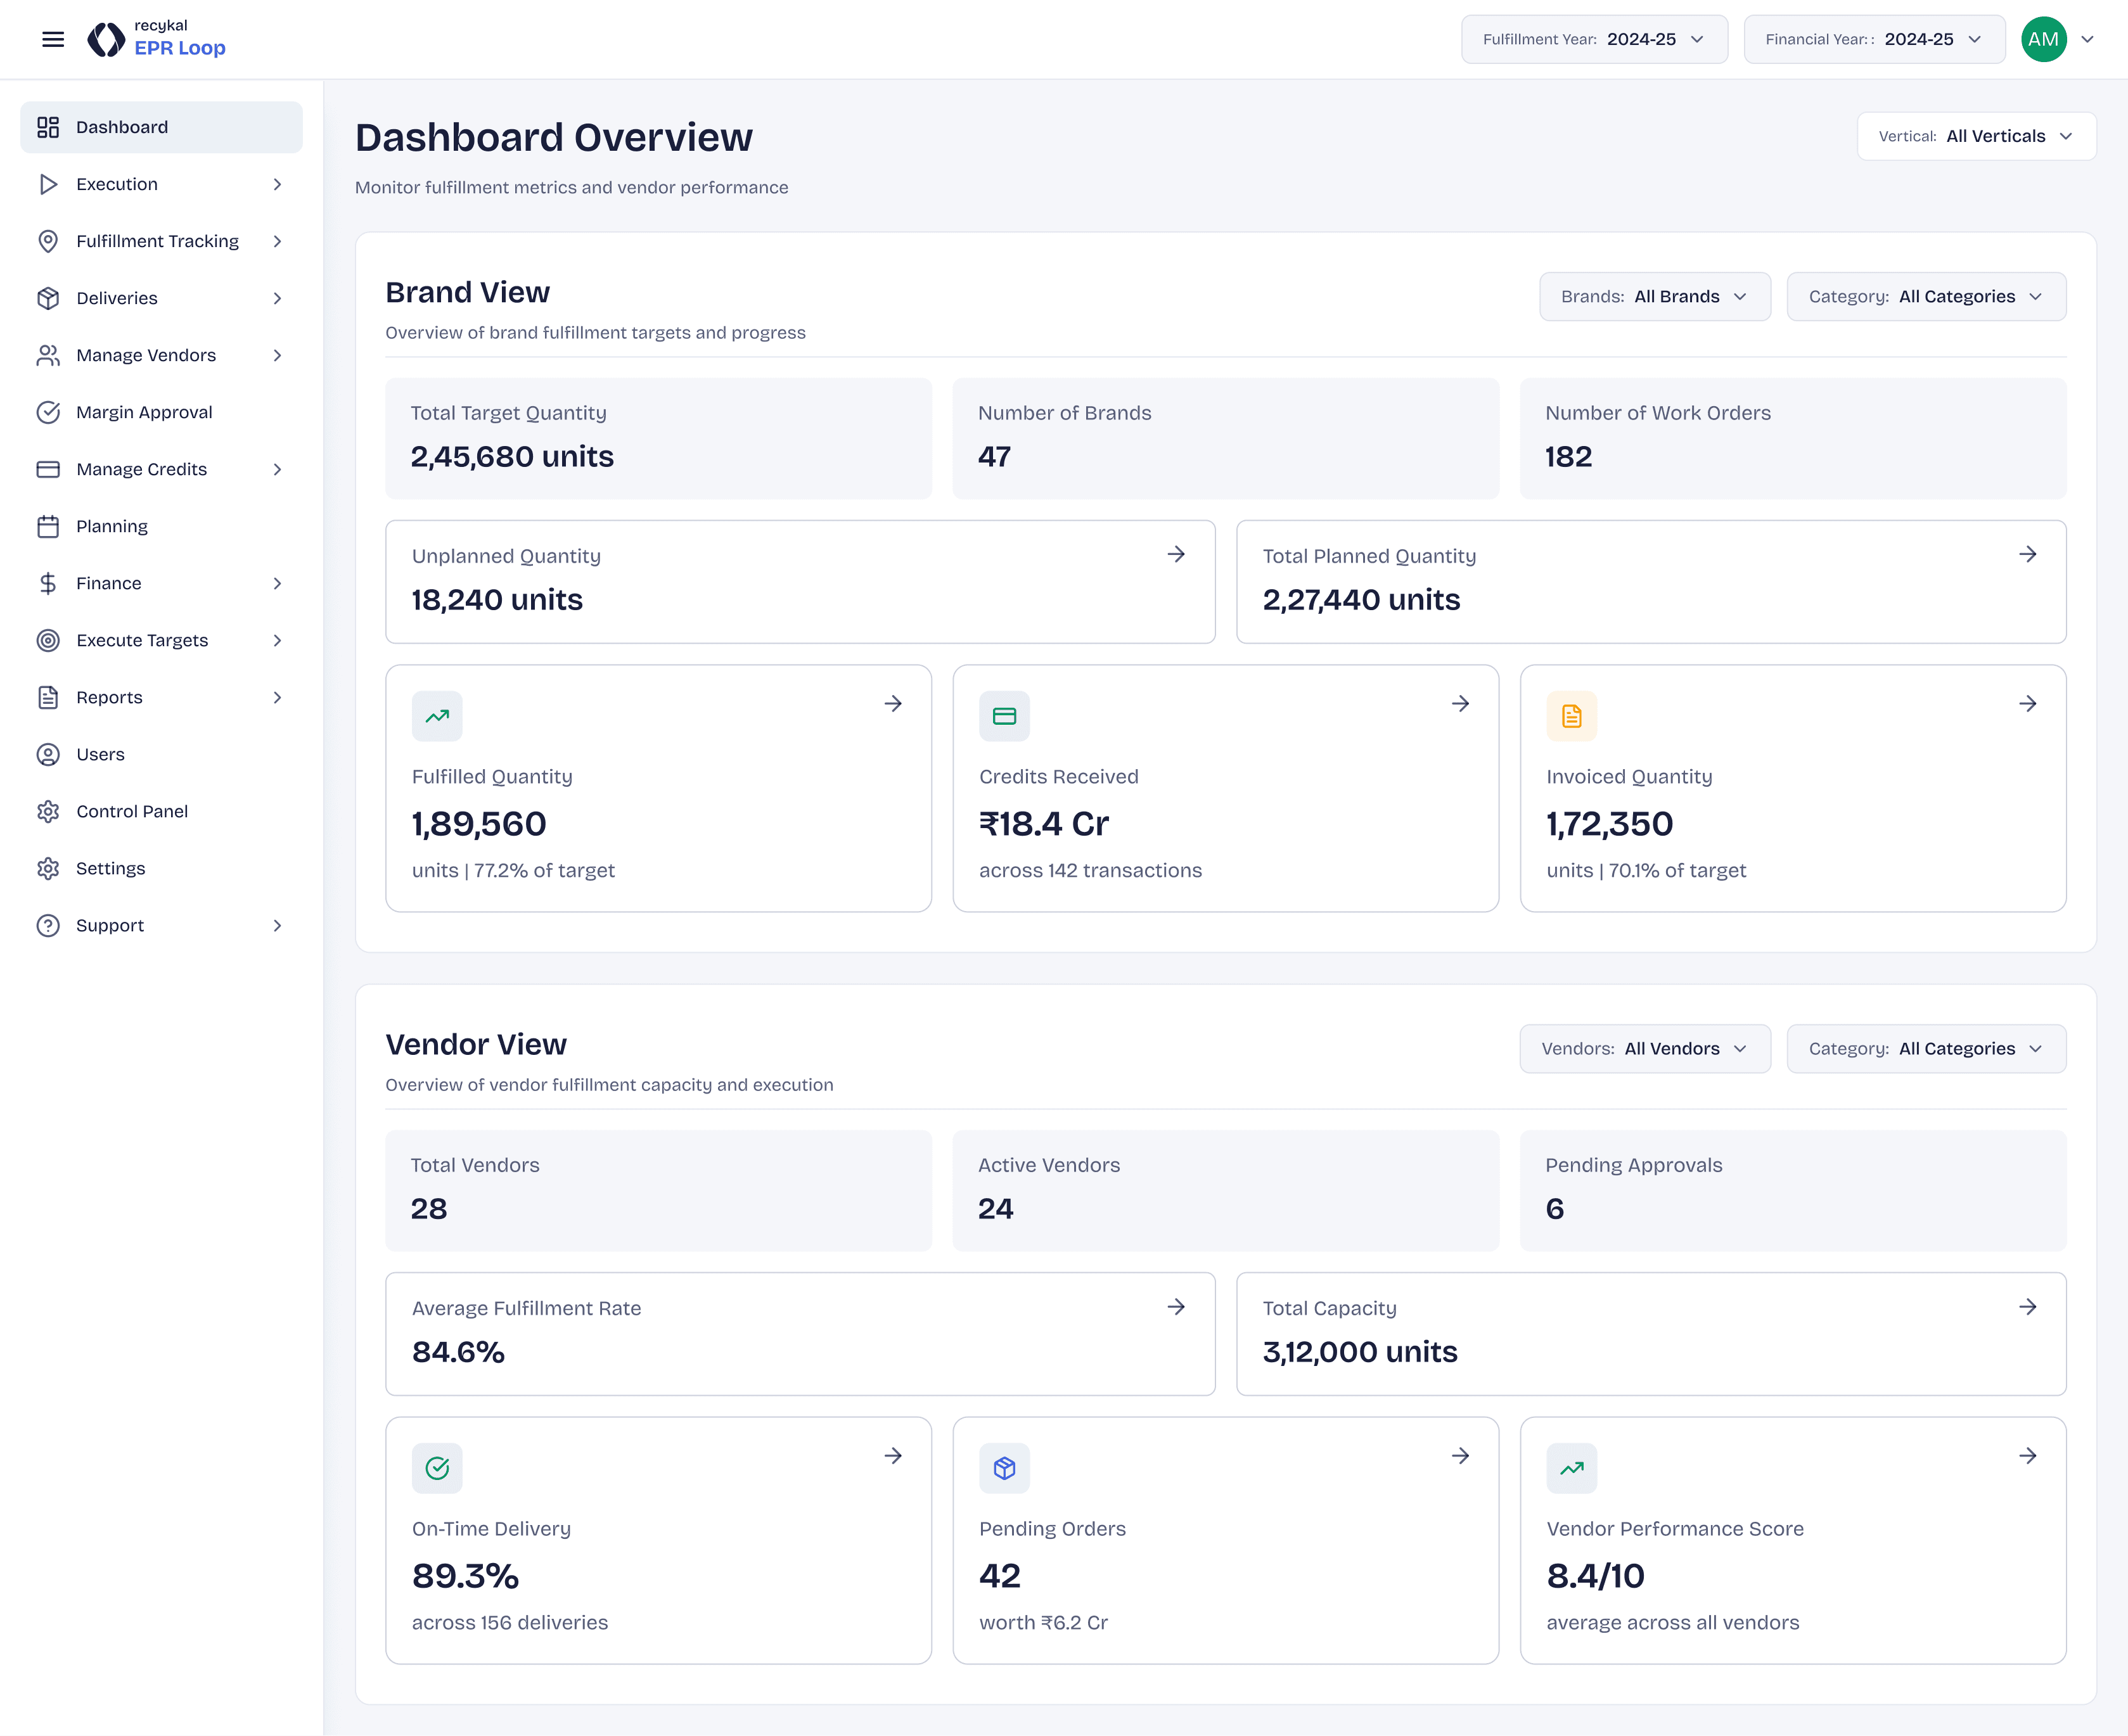Viewport: 2128px width, 1736px height.
Task: Click the hamburger menu icon
Action: pos(53,39)
